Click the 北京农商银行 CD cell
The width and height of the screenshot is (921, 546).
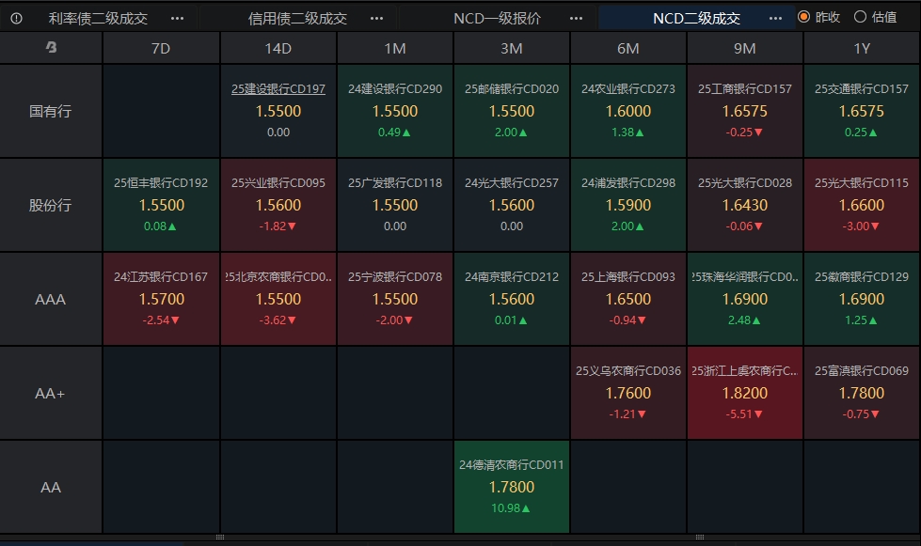pyautogui.click(x=278, y=299)
